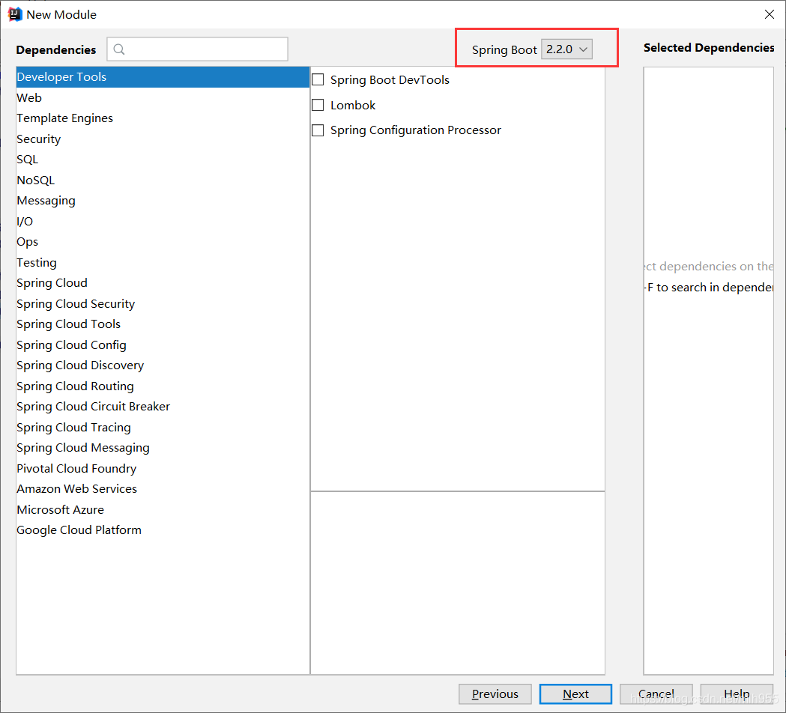Select Developer Tools category

[163, 76]
